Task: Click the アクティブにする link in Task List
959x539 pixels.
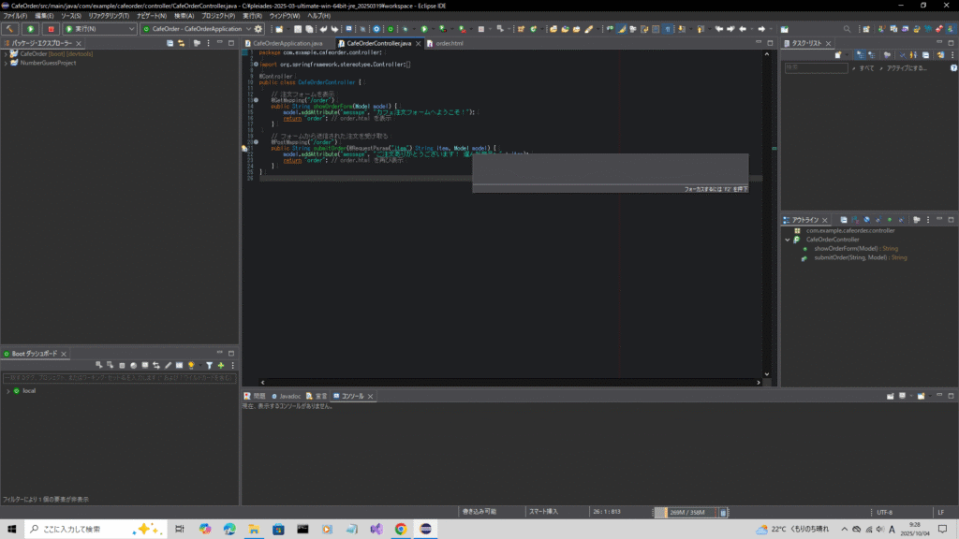Action: tap(907, 67)
